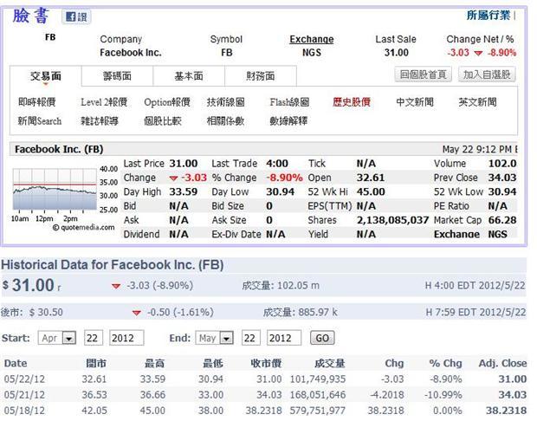
Task: Click the red down arrow beside -3.03 (-8.90%)
Action: click(116, 286)
